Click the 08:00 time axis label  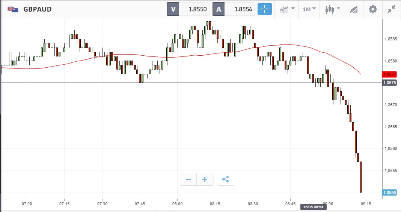click(x=178, y=203)
